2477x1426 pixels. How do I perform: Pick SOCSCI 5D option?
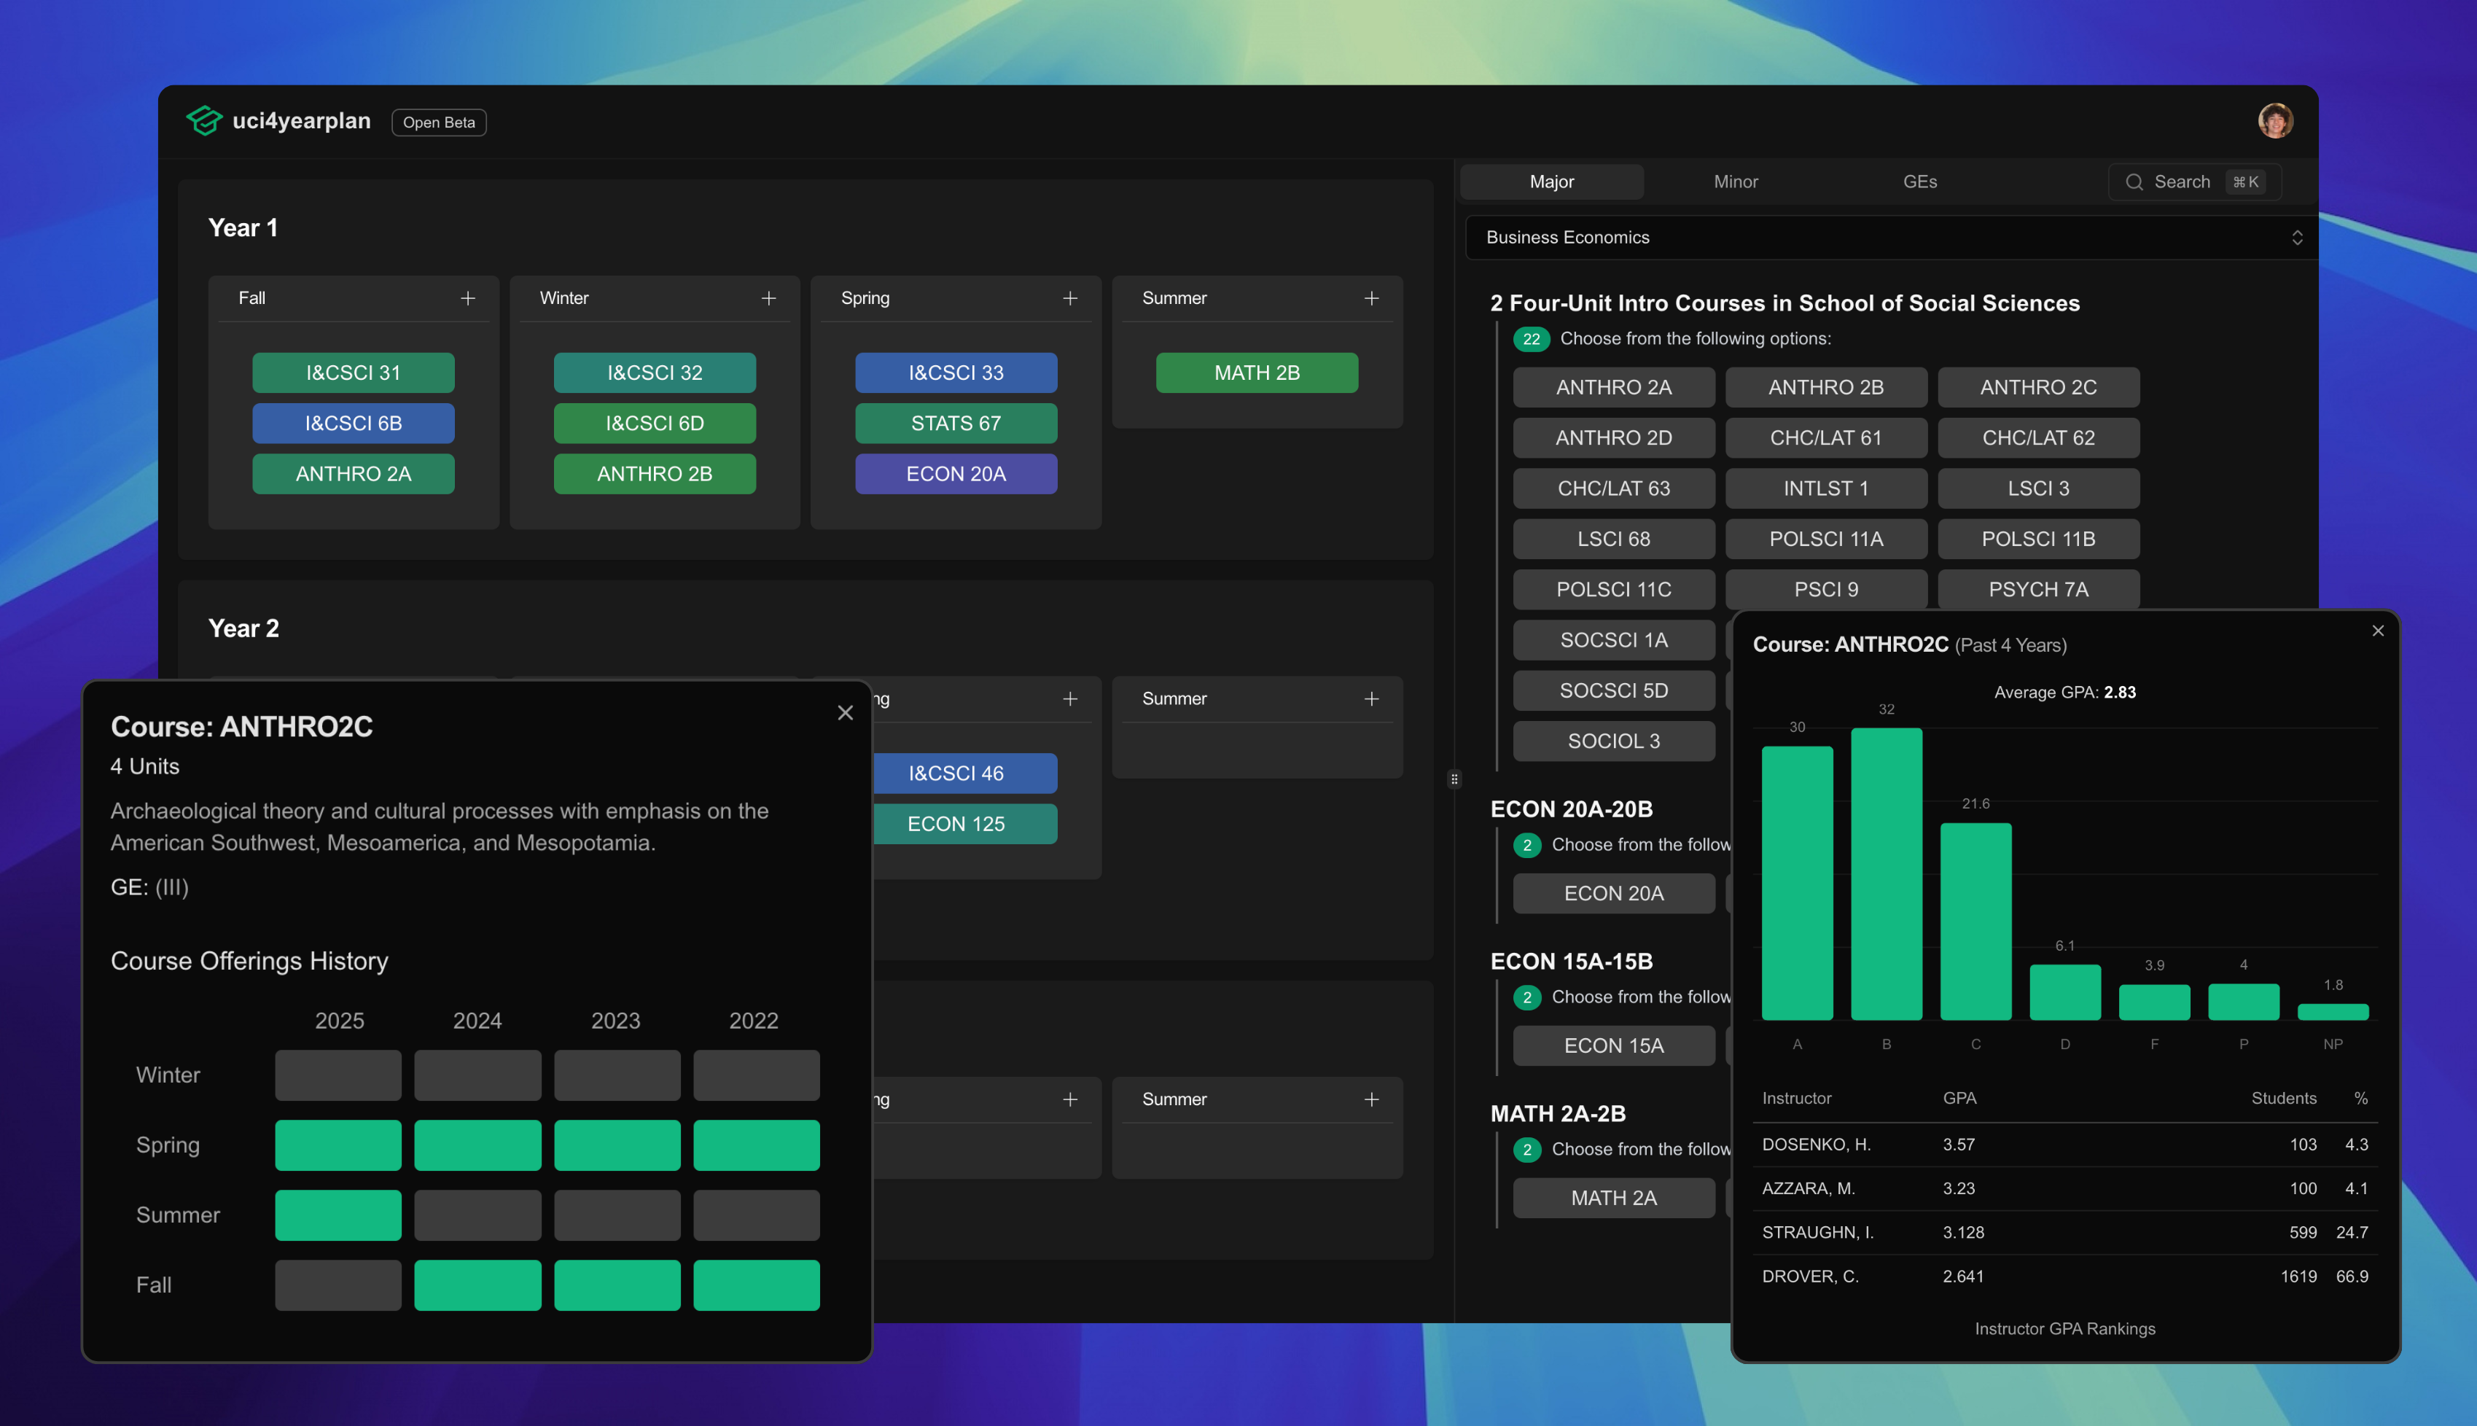coord(1613,690)
